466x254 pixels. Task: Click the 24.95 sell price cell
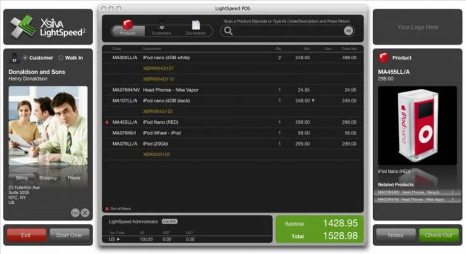304,90
